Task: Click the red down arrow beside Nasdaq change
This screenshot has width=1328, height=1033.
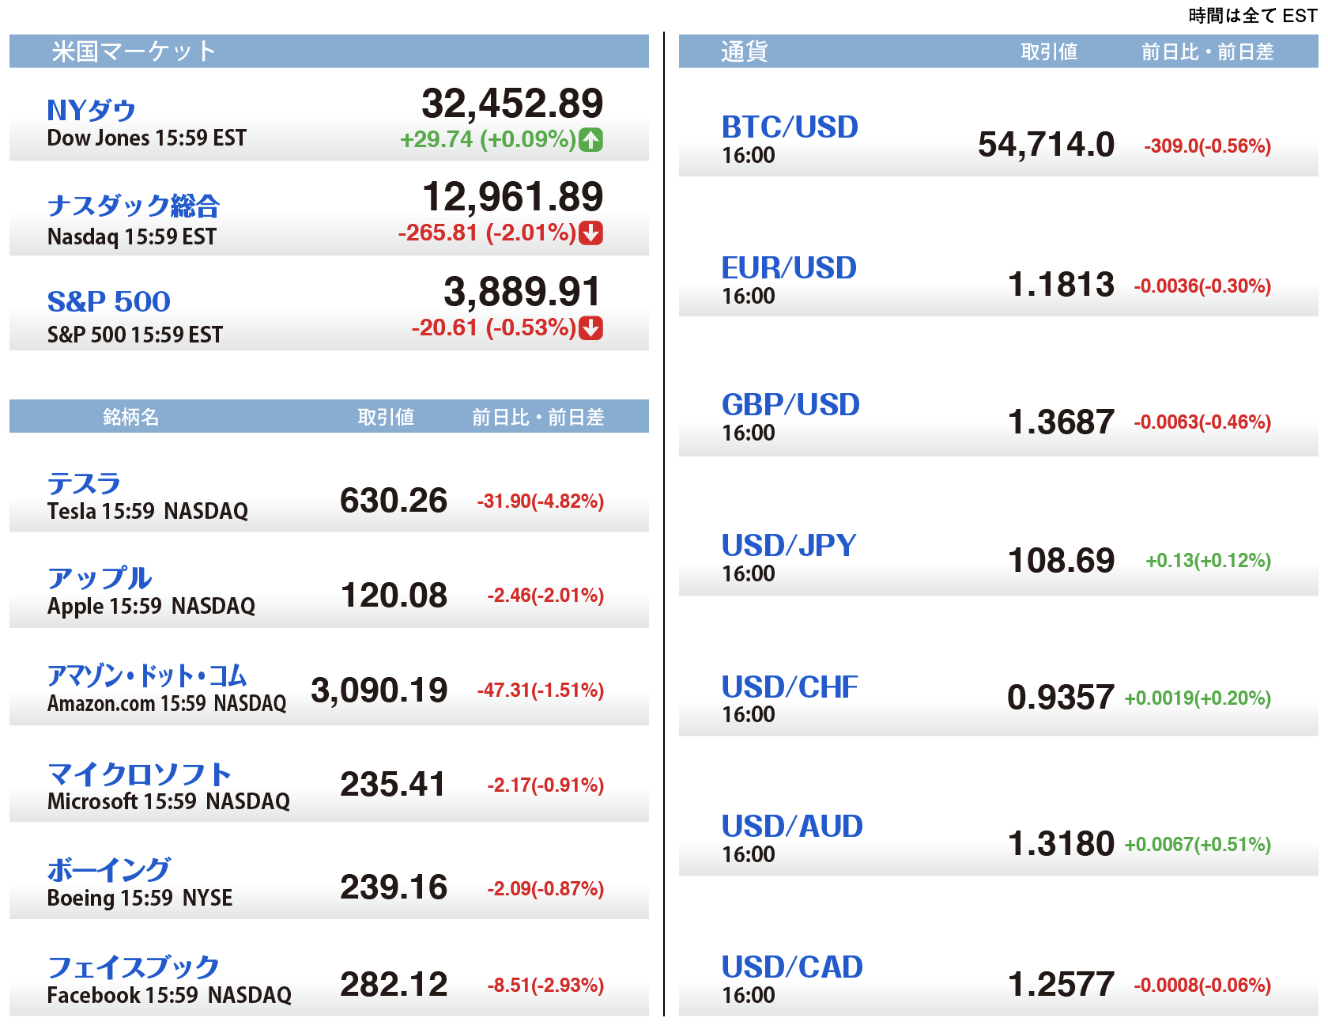Action: tap(590, 233)
